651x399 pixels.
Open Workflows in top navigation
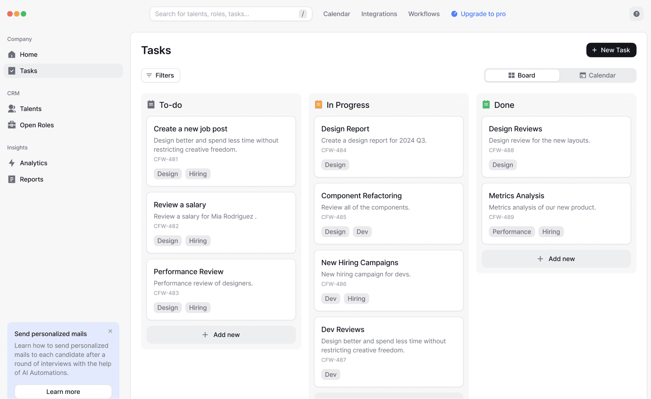pyautogui.click(x=424, y=14)
